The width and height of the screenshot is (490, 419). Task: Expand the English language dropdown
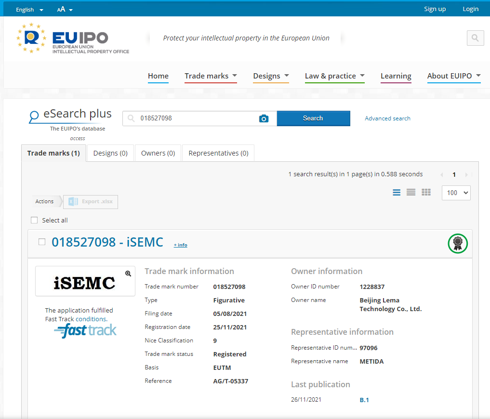tap(29, 10)
